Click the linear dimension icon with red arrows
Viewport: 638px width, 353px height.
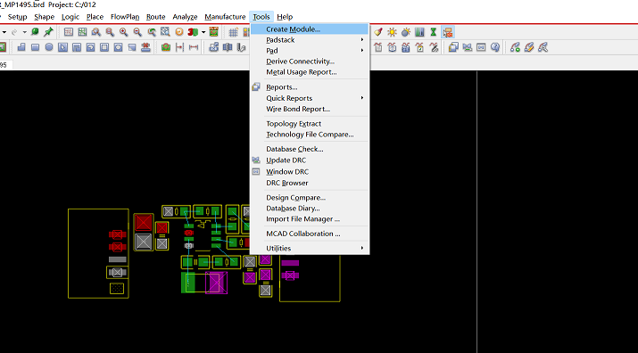194,47
